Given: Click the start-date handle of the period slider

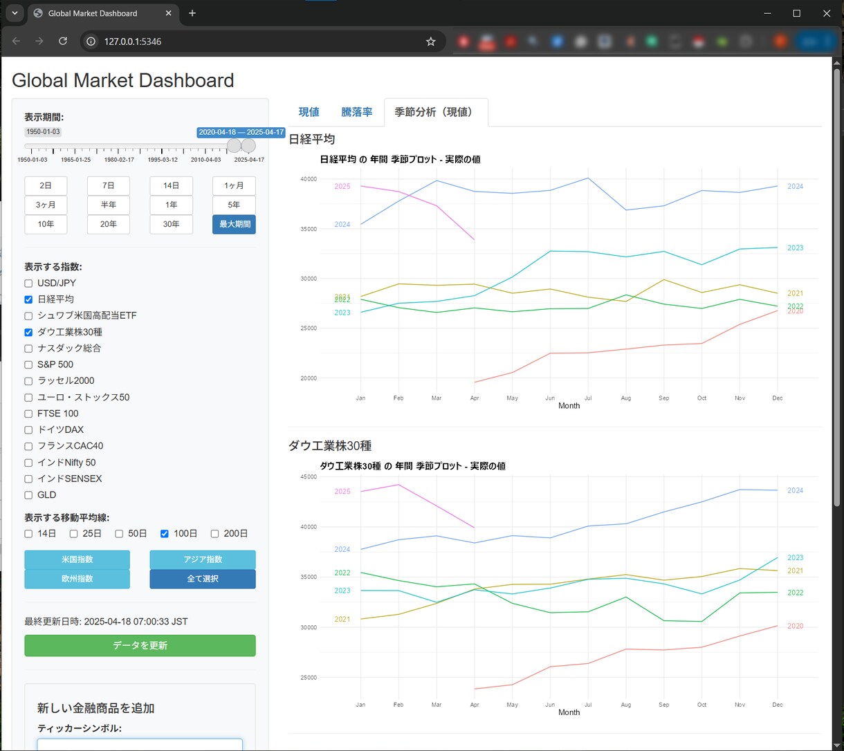Looking at the screenshot, I should click(x=235, y=146).
